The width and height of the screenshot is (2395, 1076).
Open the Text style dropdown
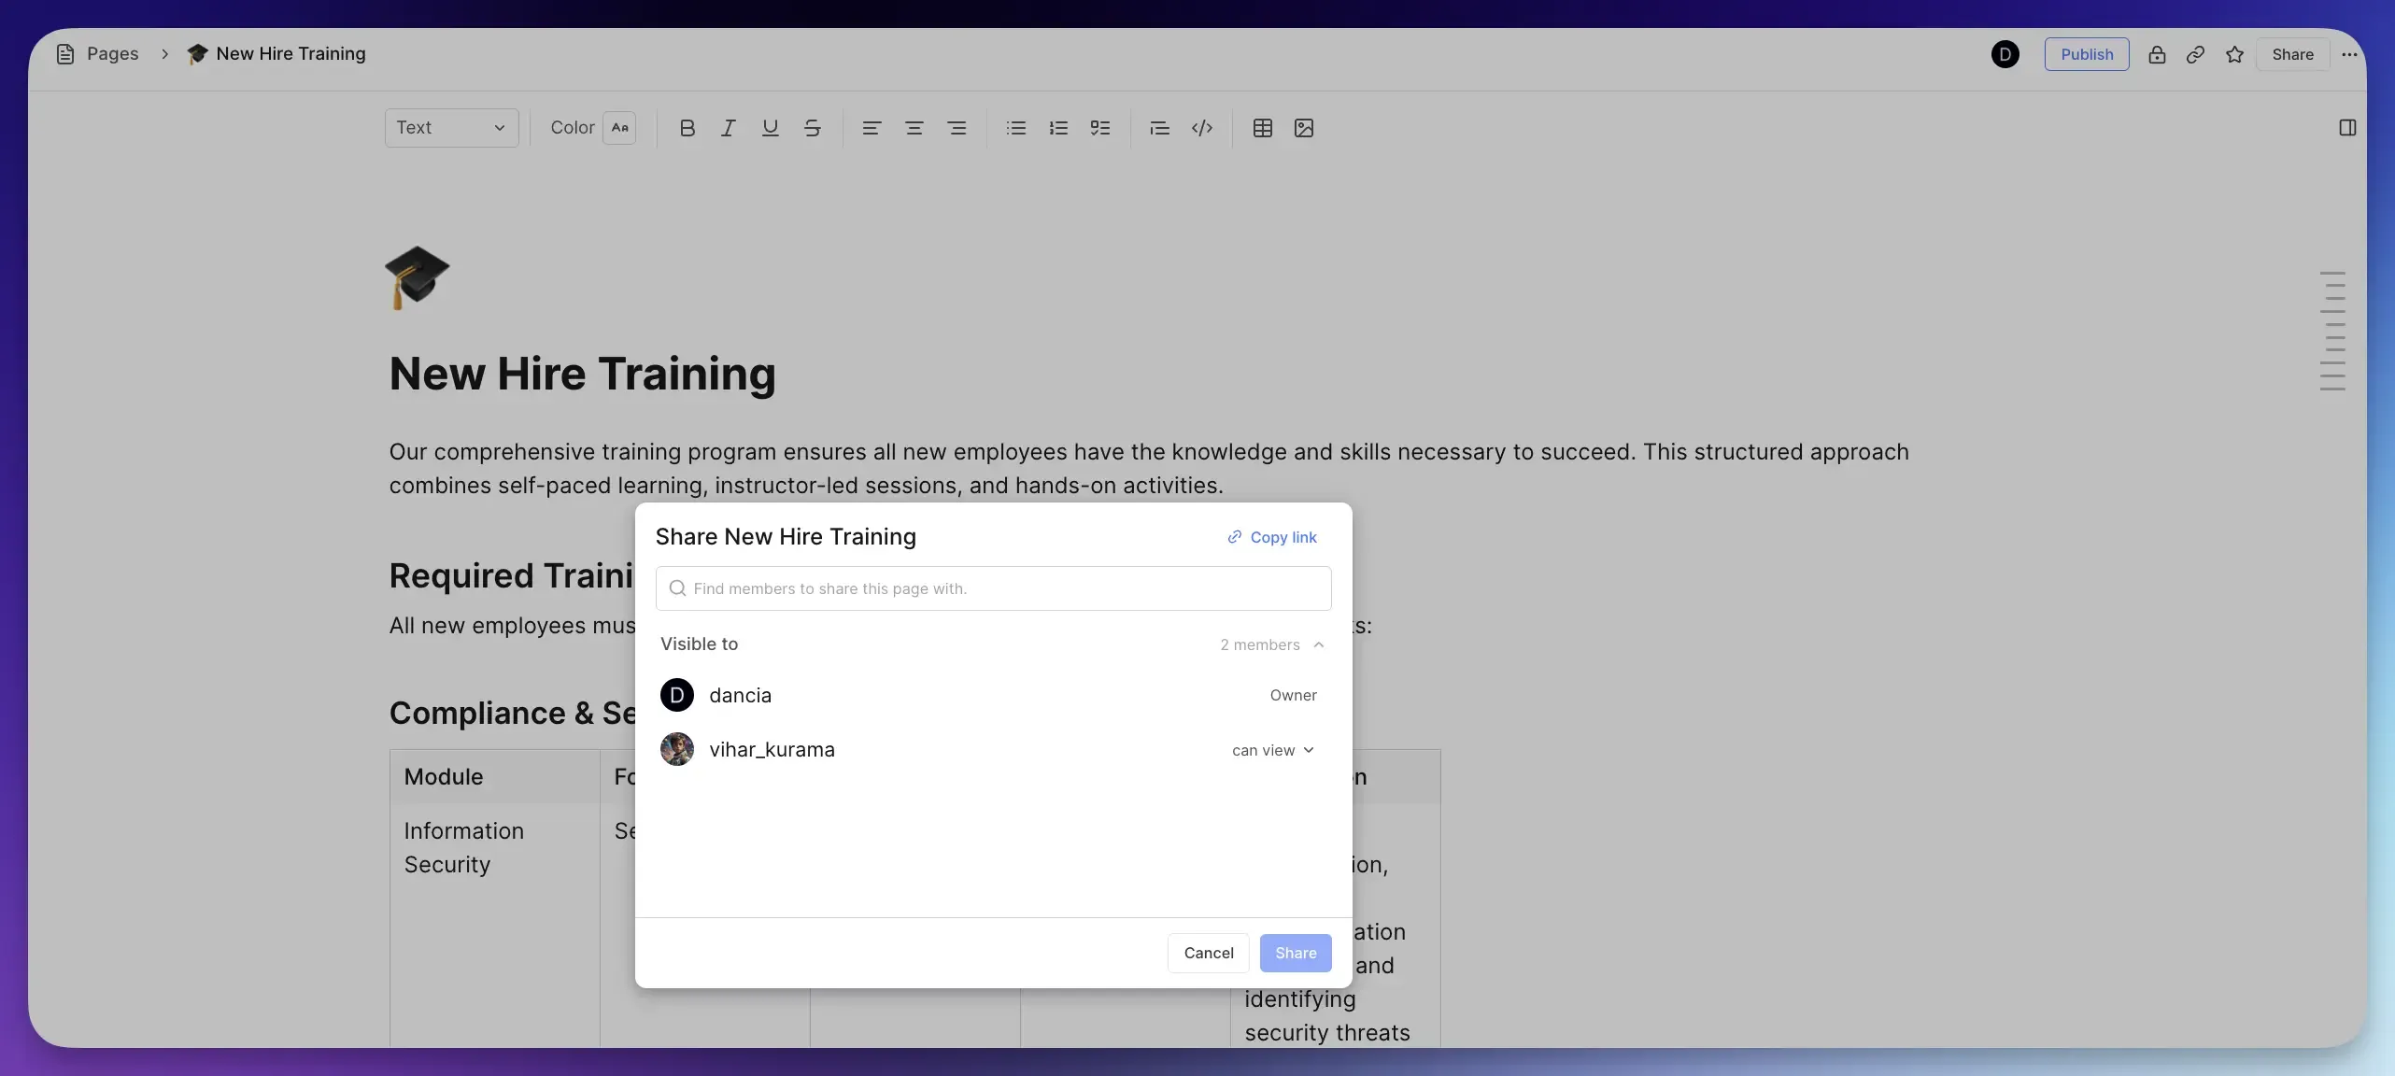pos(451,127)
